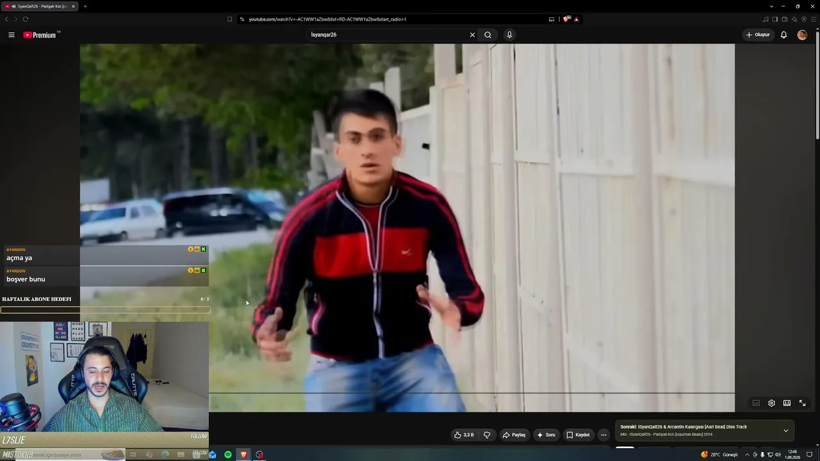Open the Brave Rewards triangle icon

pos(577,19)
